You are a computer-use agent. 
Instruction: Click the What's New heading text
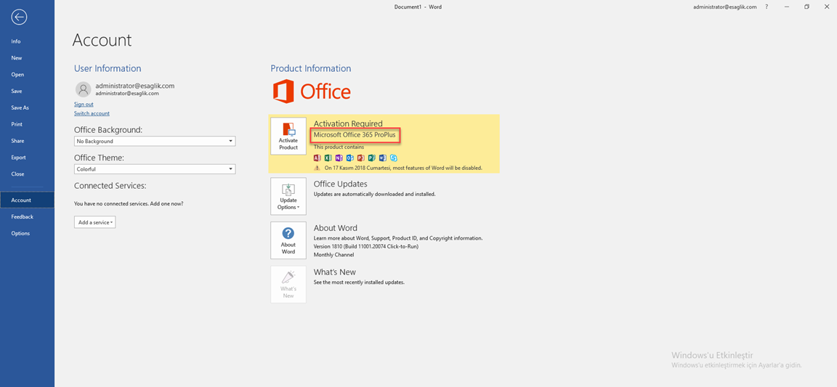pos(335,272)
